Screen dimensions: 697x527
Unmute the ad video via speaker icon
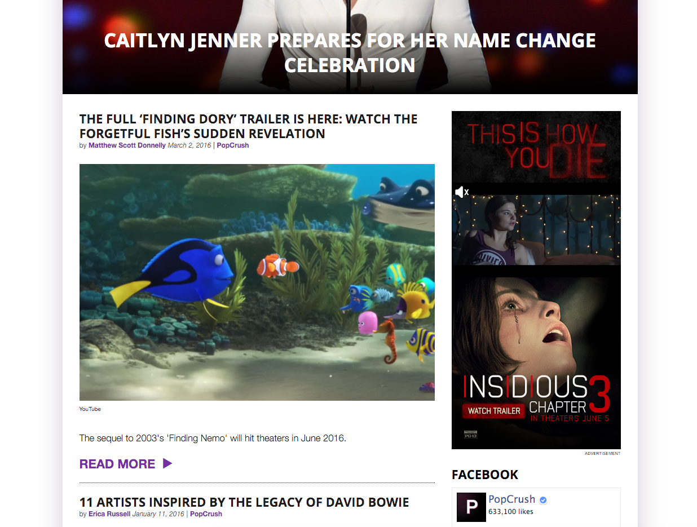click(x=462, y=192)
